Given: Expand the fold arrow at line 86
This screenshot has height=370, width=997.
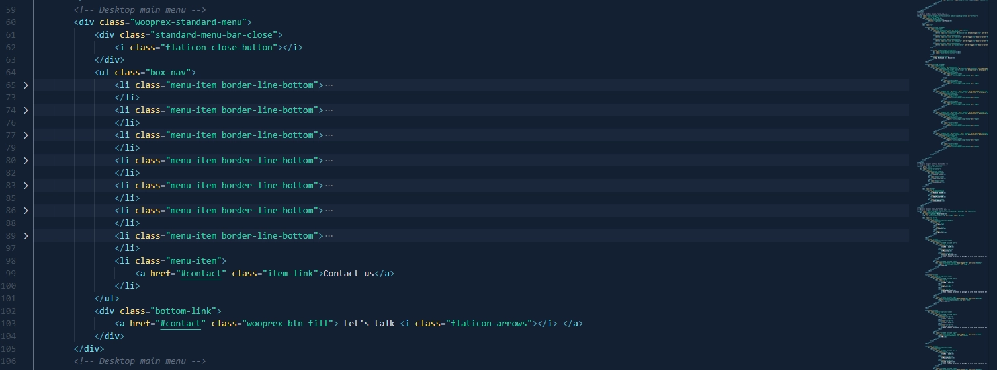Looking at the screenshot, I should [26, 211].
